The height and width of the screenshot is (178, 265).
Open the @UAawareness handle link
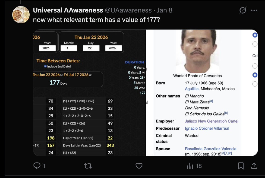click(x=128, y=10)
